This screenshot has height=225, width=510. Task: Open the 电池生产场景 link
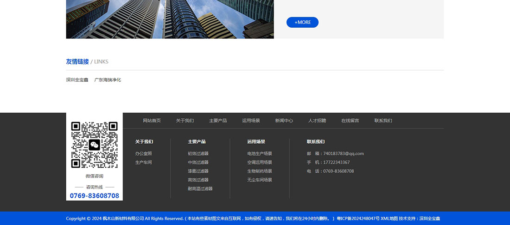(x=260, y=153)
